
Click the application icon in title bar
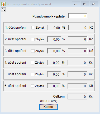click(3, 4)
